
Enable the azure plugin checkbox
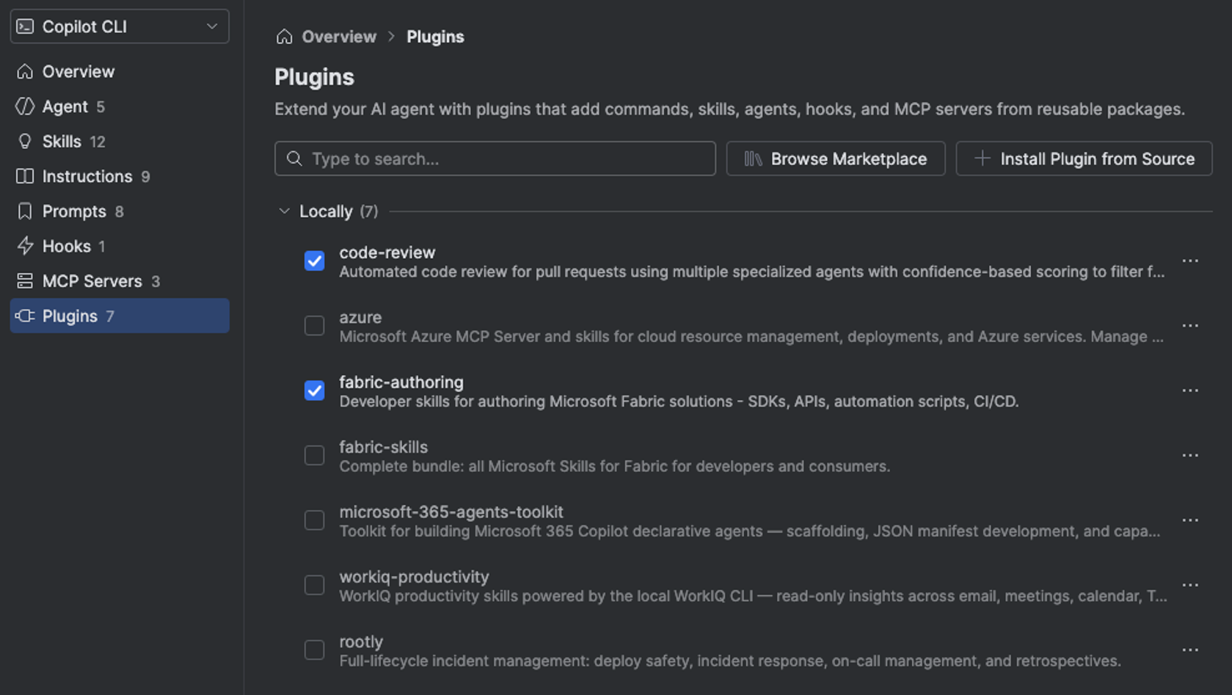(314, 325)
